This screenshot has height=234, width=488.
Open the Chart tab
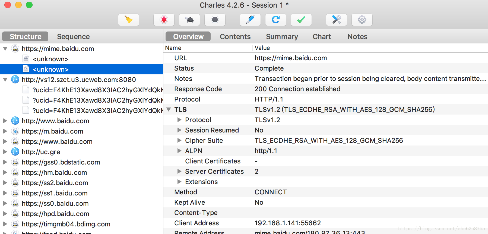(x=322, y=36)
